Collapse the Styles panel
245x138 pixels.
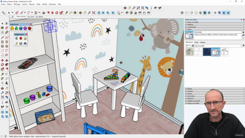215,29
